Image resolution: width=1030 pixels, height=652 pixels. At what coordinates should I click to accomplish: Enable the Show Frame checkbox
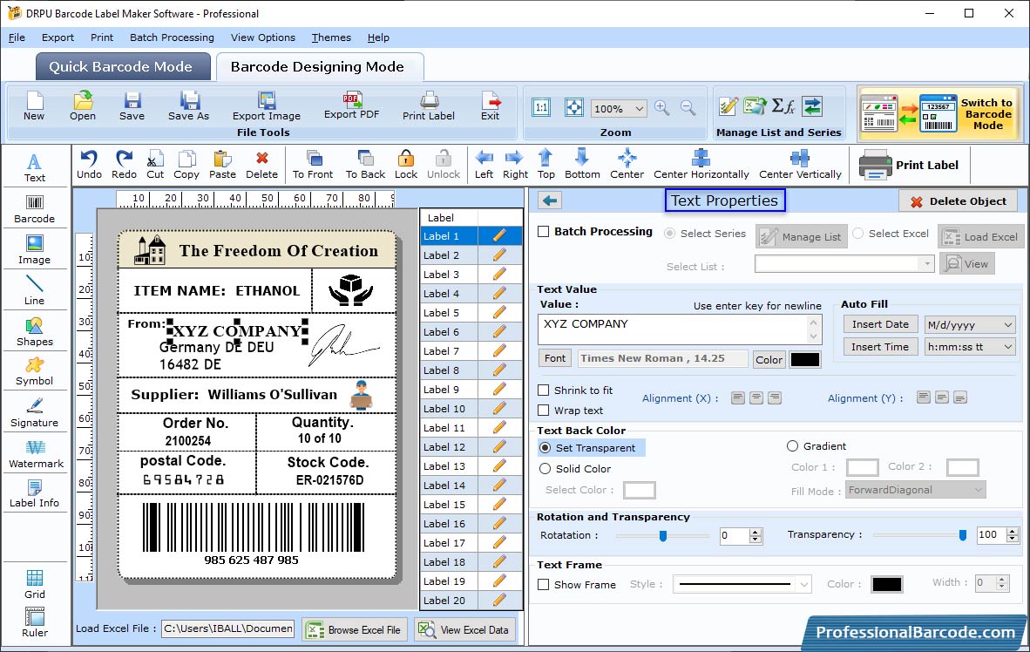(544, 584)
